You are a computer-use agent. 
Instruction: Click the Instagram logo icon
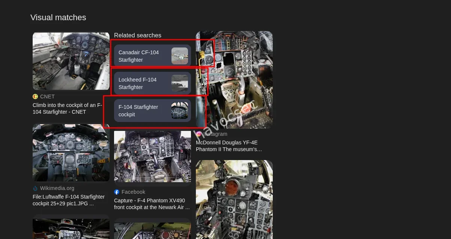pos(199,134)
